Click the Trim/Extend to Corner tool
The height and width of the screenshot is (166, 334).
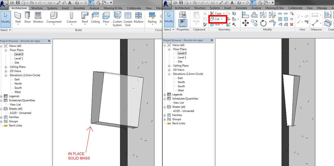(x=272, y=23)
